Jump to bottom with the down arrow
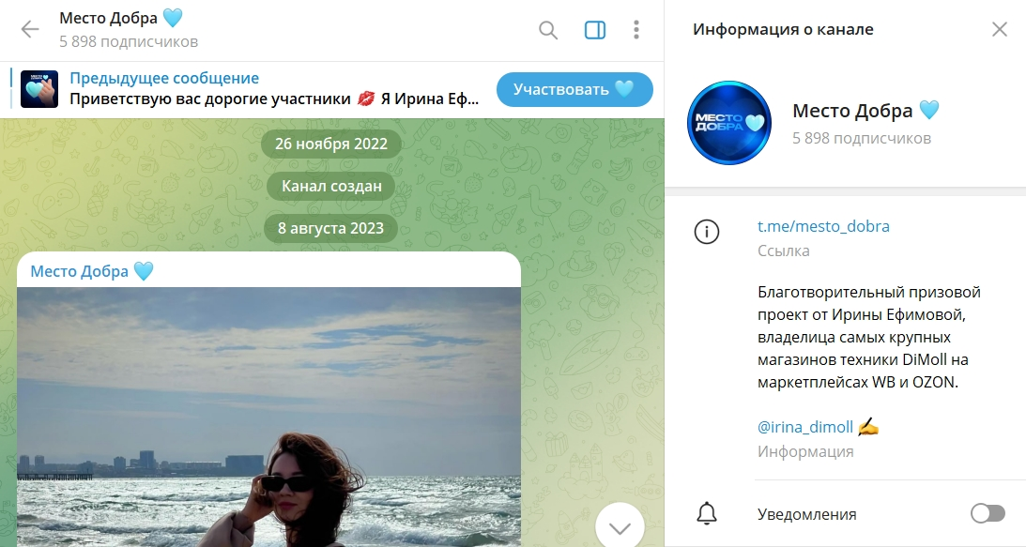The width and height of the screenshot is (1026, 547). (620, 526)
